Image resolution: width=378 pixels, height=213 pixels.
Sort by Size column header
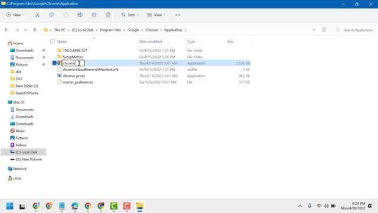pyautogui.click(x=230, y=41)
